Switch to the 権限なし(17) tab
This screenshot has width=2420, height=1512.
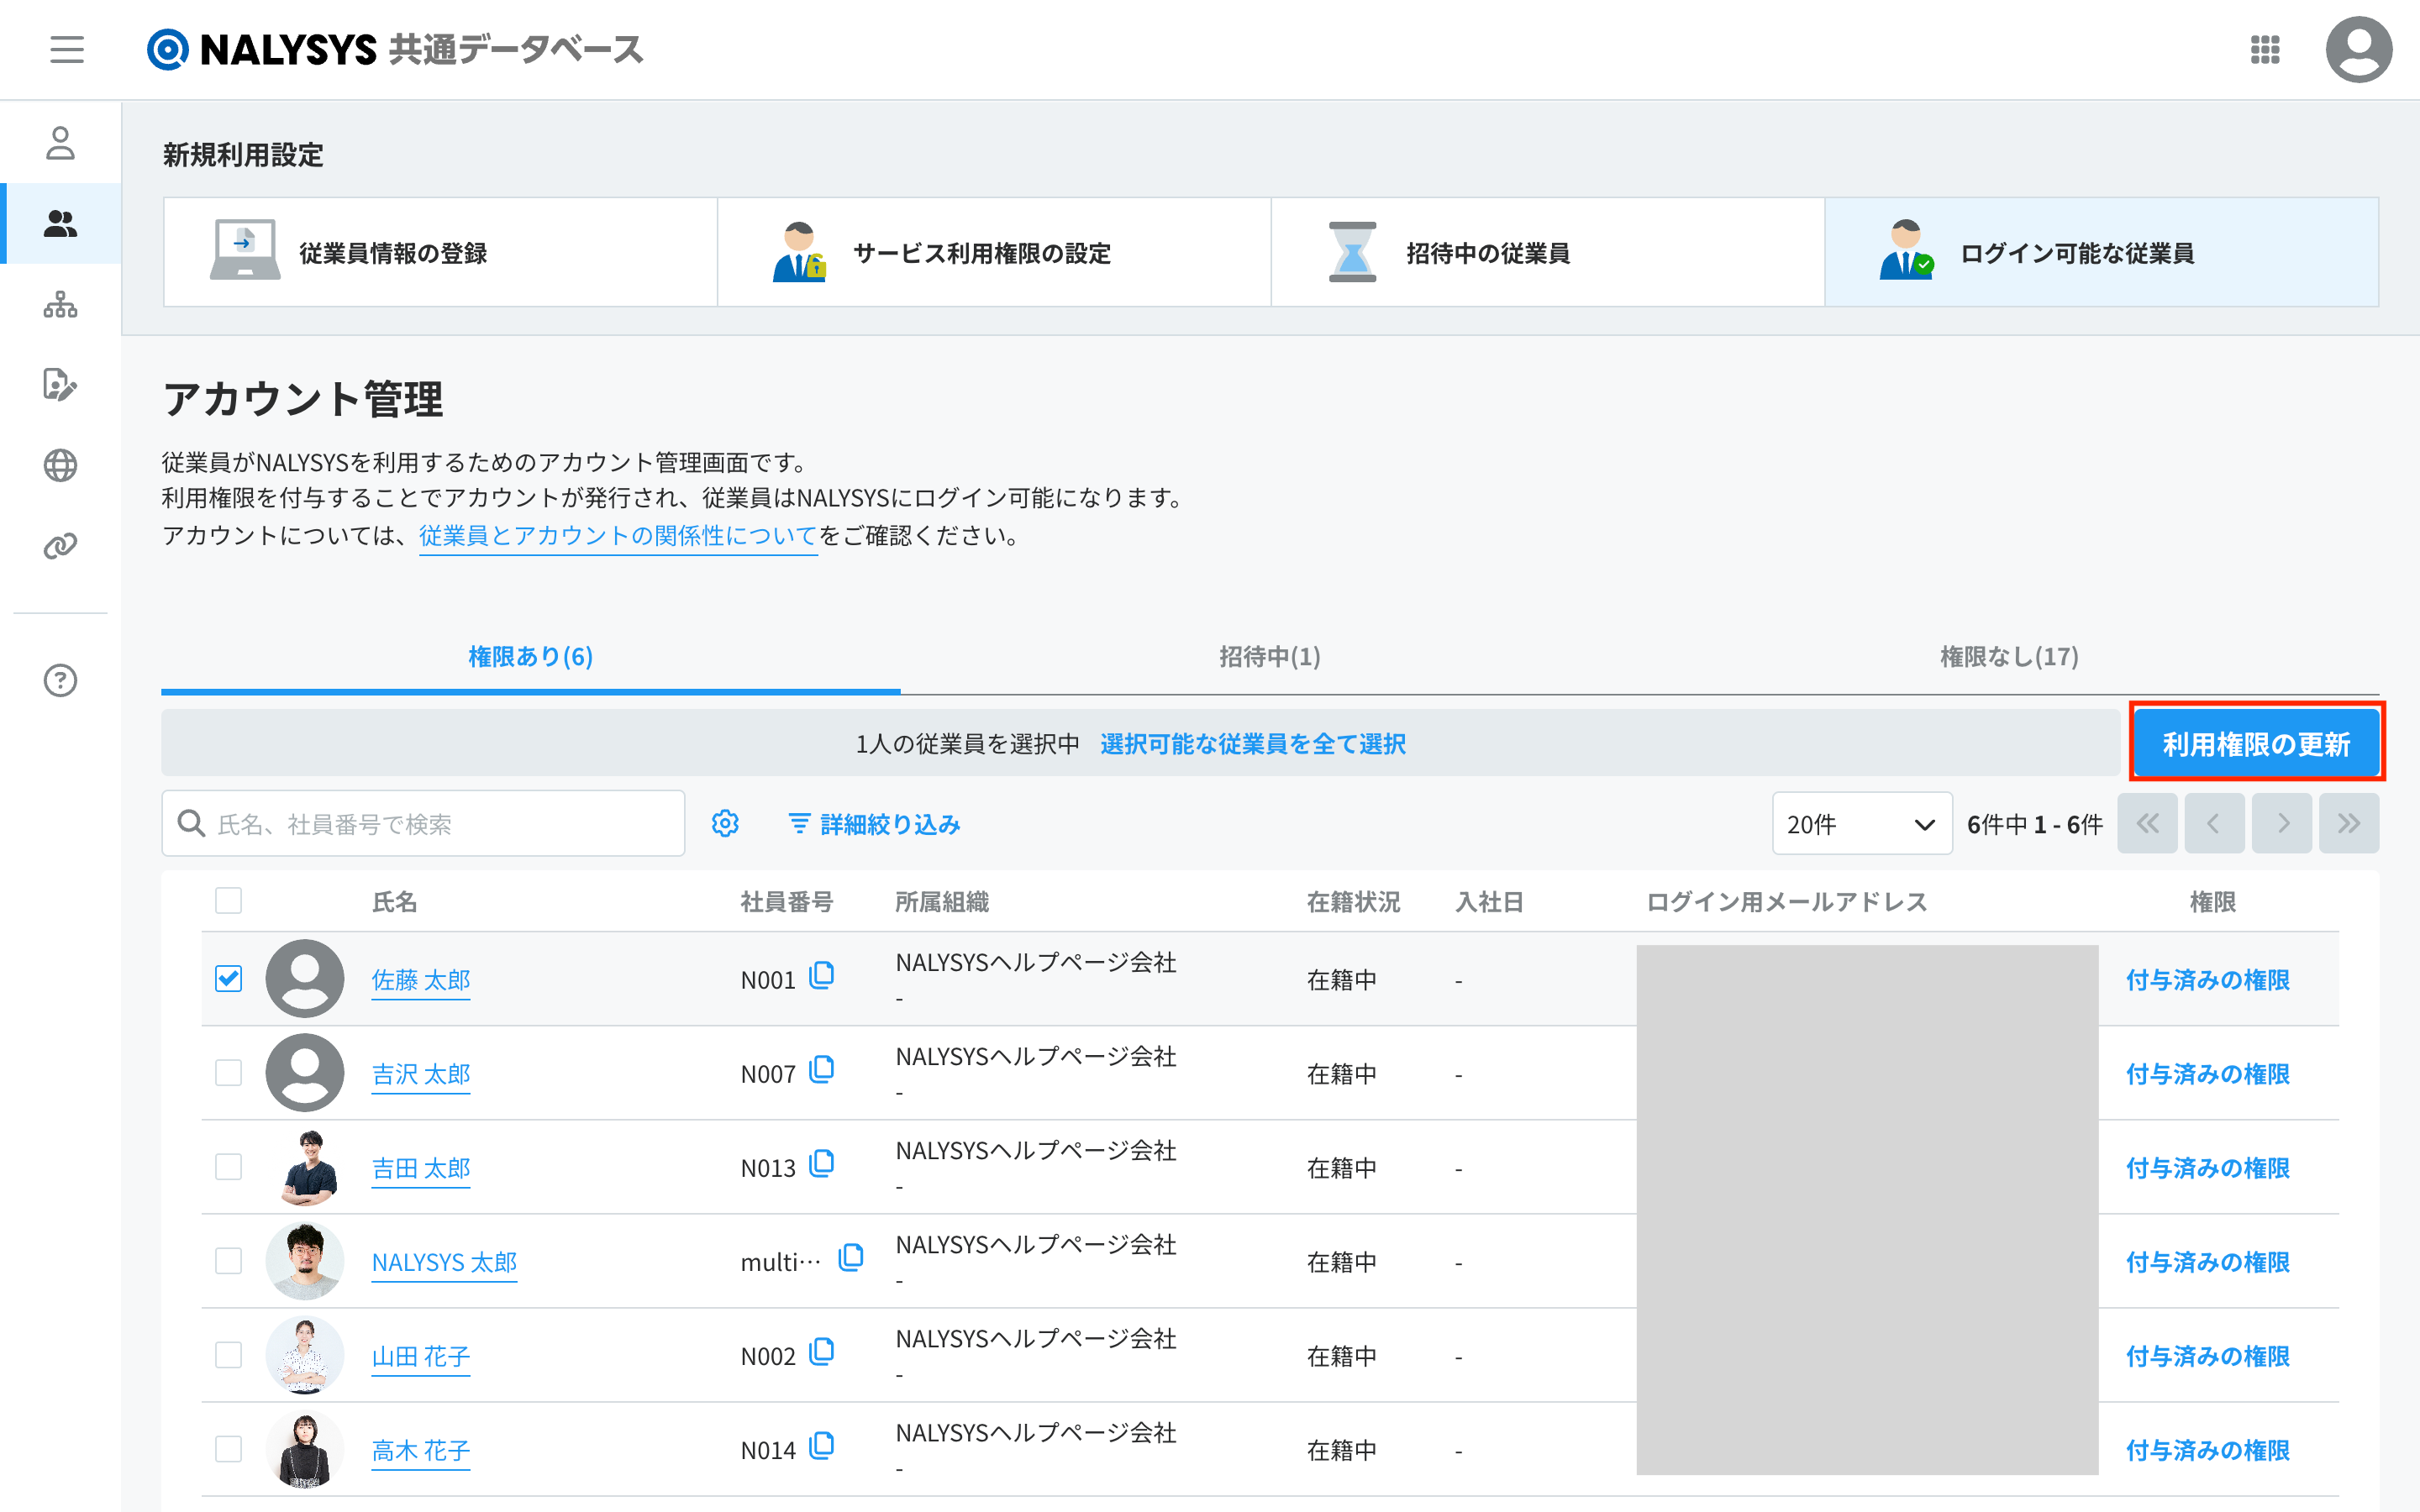[2008, 656]
